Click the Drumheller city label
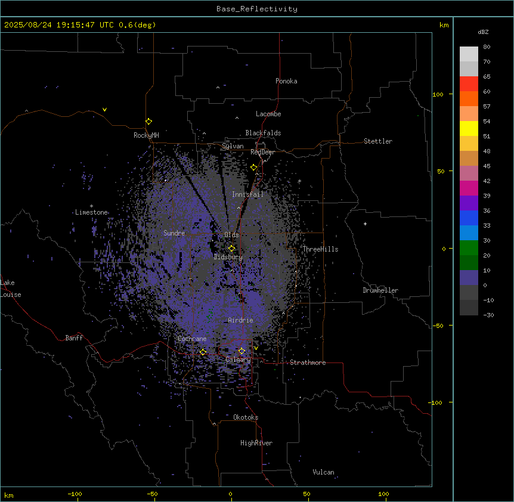Screen dimensions: 514x502 coord(380,290)
